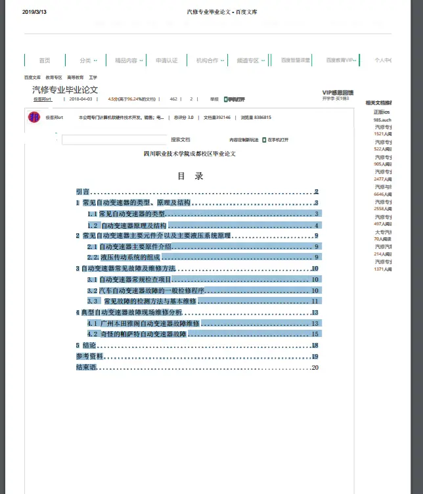
Task: Click the 极客邦srt round avatar icon
Action: [34, 117]
